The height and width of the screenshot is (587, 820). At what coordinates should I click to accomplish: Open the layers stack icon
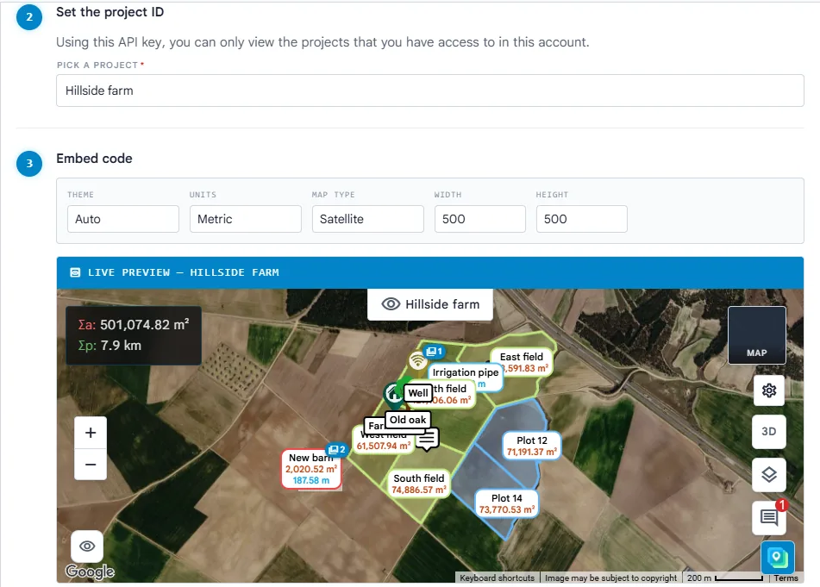[x=769, y=475]
